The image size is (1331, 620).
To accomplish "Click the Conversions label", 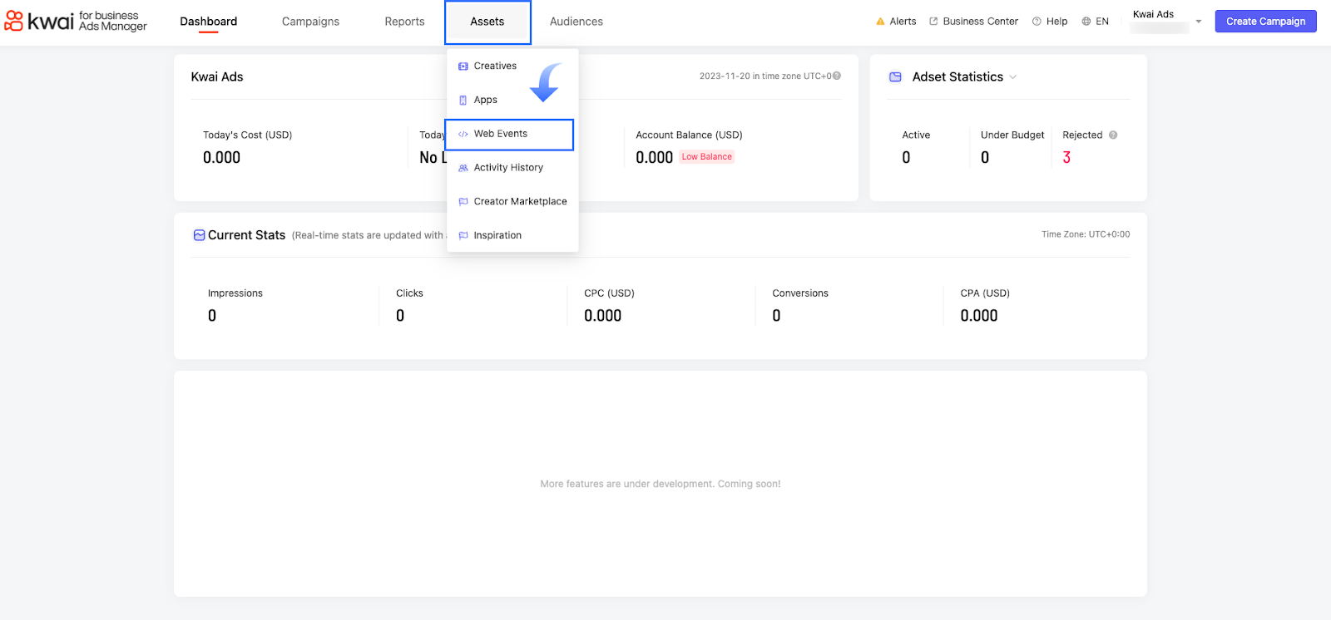I will click(x=800, y=293).
